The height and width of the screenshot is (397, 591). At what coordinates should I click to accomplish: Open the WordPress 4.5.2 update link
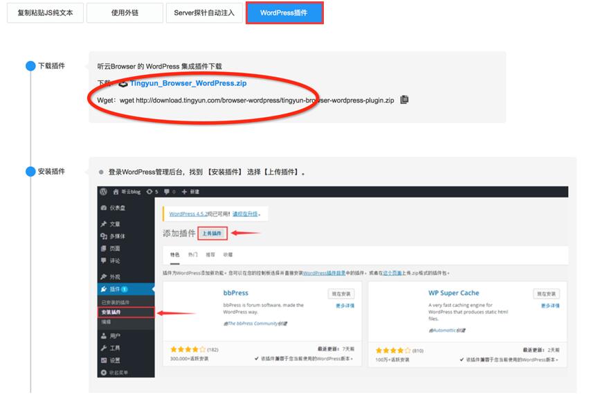[x=188, y=214]
